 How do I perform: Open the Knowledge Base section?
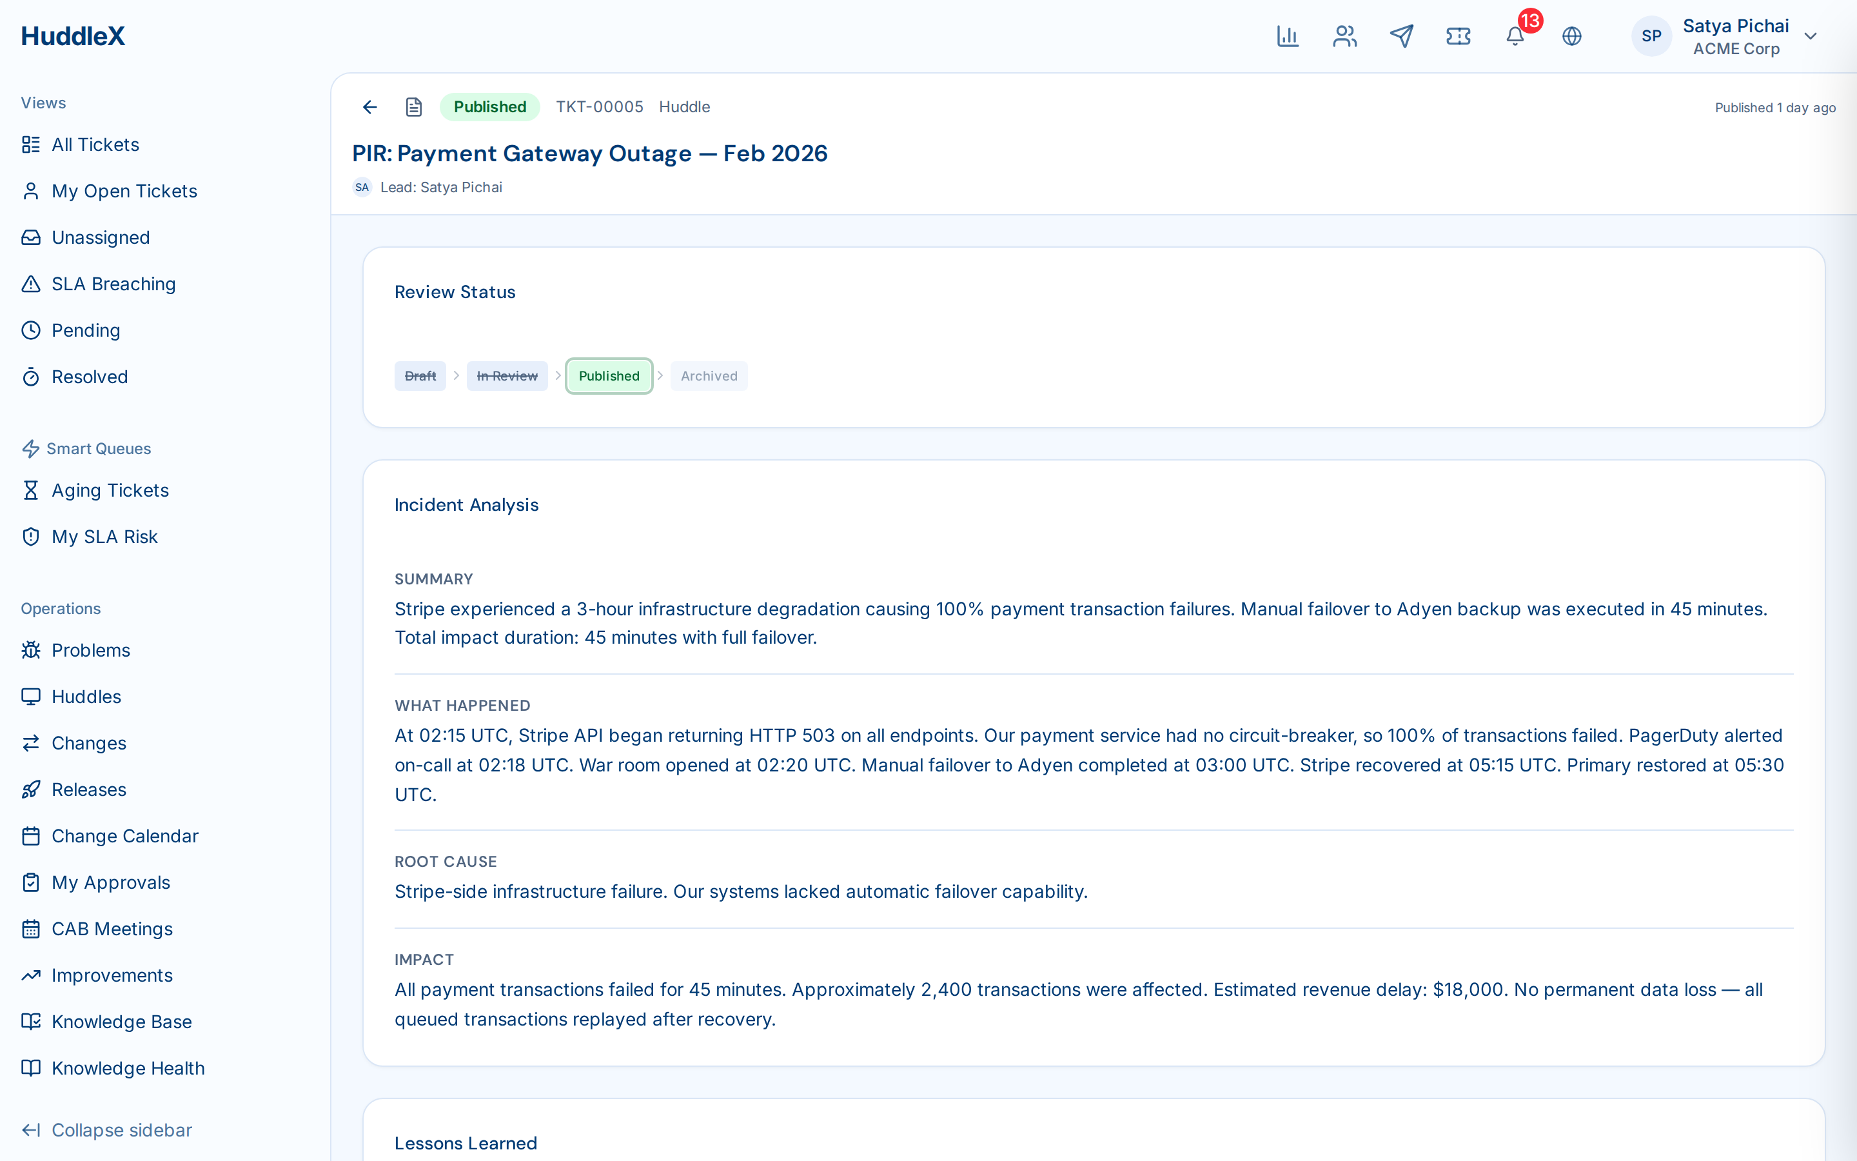(106, 1022)
